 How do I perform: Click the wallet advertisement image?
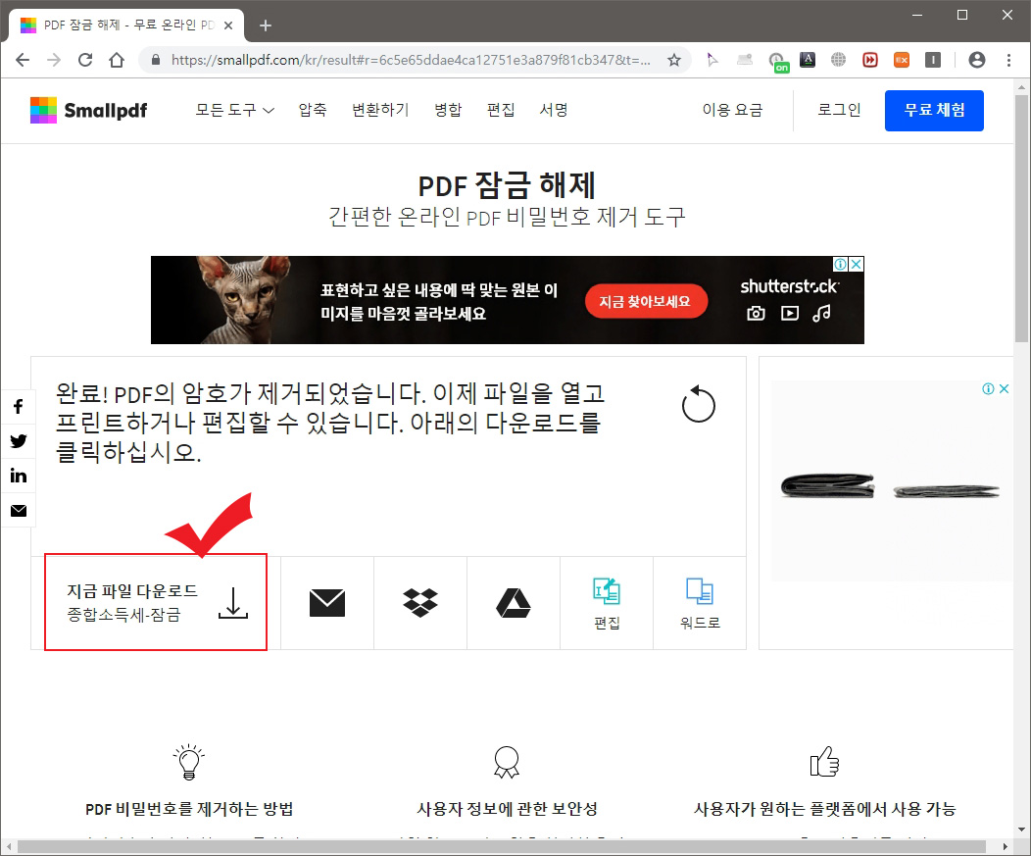(890, 481)
